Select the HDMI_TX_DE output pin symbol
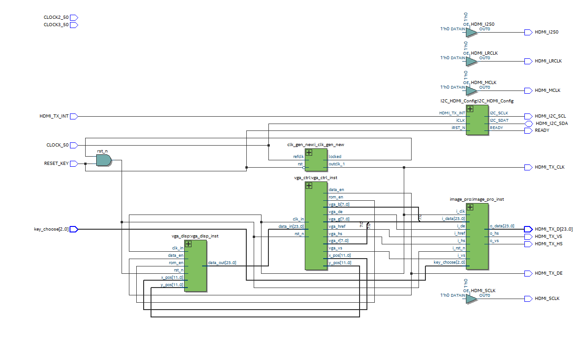The width and height of the screenshot is (587, 356). pyautogui.click(x=529, y=273)
